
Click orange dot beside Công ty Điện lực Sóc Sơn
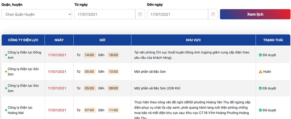[6, 72]
